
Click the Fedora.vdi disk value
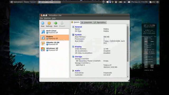click(x=107, y=65)
